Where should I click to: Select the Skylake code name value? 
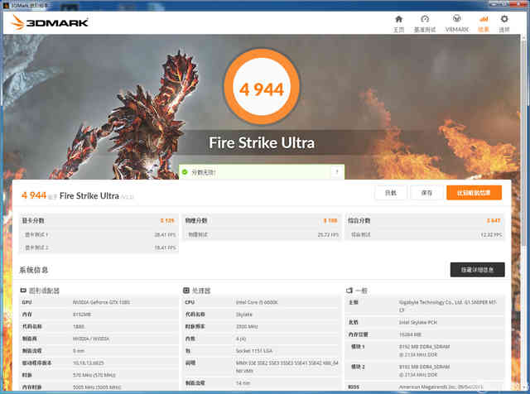pyautogui.click(x=244, y=315)
